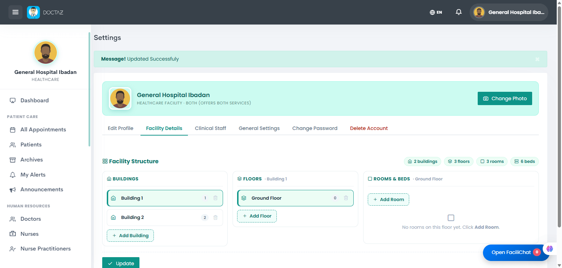Viewport: 562px width, 268px height.
Task: Open the EN language selector
Action: click(436, 12)
